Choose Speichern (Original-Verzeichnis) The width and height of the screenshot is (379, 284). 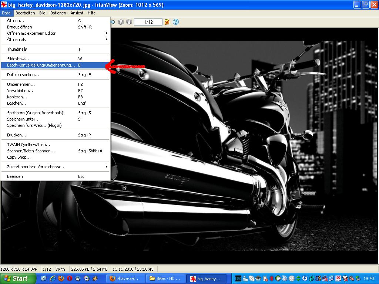pos(56,113)
